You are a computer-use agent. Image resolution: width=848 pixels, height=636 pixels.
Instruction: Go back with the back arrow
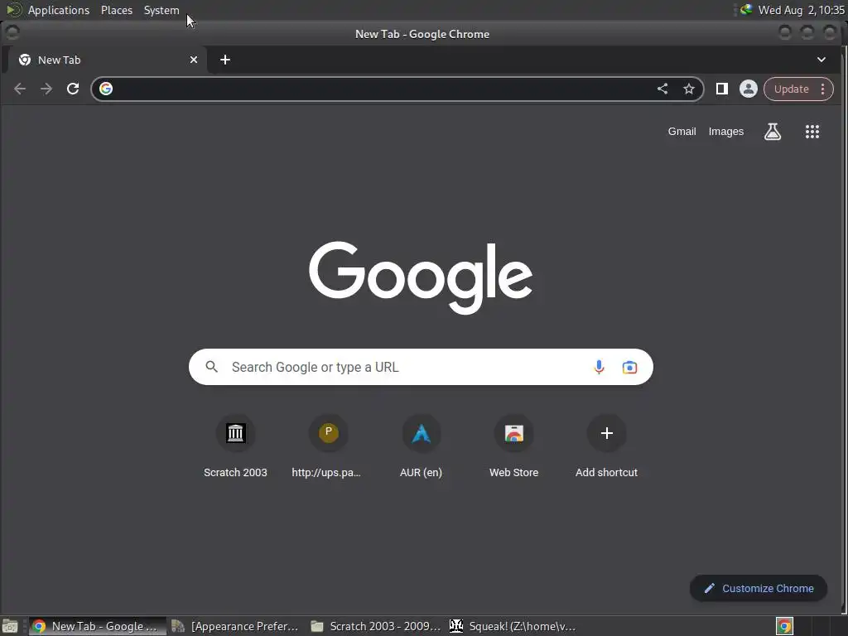click(x=20, y=89)
